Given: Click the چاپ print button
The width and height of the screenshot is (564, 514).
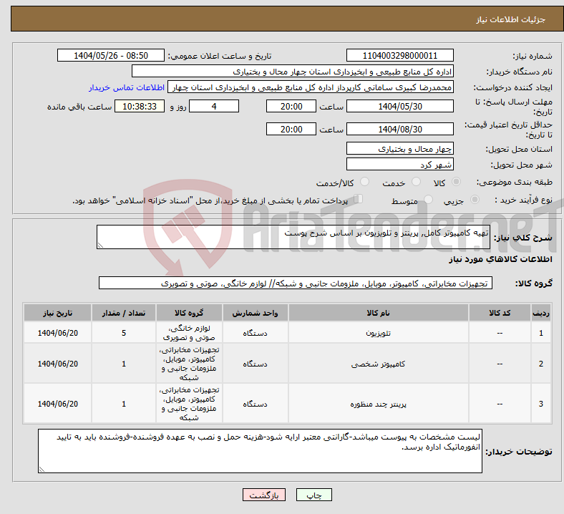Looking at the screenshot, I should click(x=314, y=495).
